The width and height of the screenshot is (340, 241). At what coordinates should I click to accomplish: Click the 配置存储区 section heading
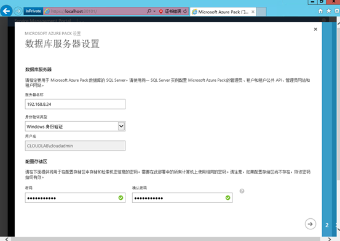tap(36, 162)
